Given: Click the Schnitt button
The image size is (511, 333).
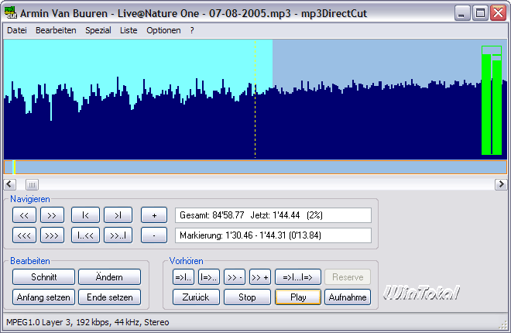Looking at the screenshot, I should pyautogui.click(x=43, y=277).
